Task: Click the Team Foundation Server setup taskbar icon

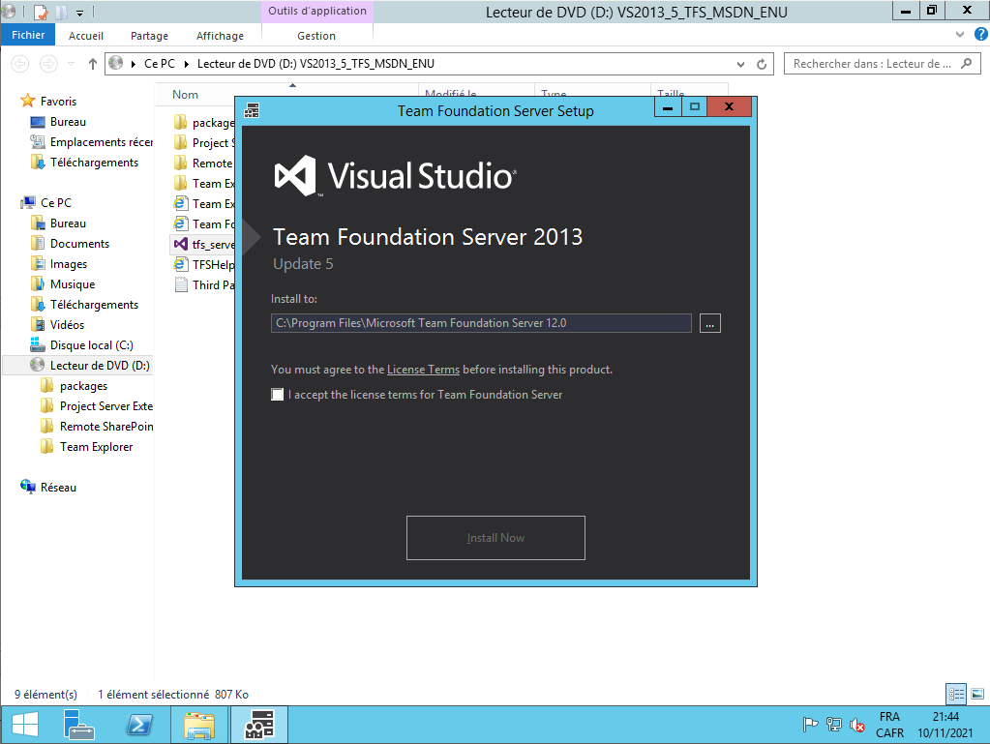Action: [x=259, y=724]
